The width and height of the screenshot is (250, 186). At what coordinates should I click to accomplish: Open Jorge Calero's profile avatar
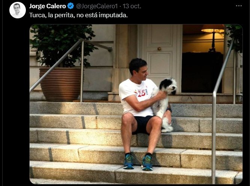(x=18, y=10)
